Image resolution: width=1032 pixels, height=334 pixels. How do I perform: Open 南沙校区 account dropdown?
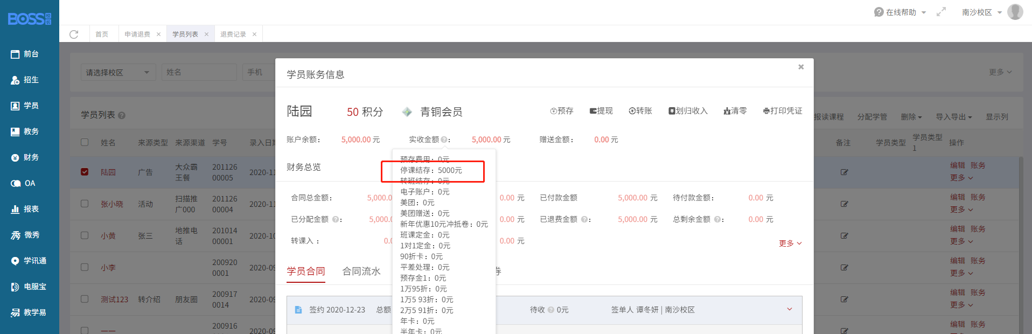[x=981, y=12]
